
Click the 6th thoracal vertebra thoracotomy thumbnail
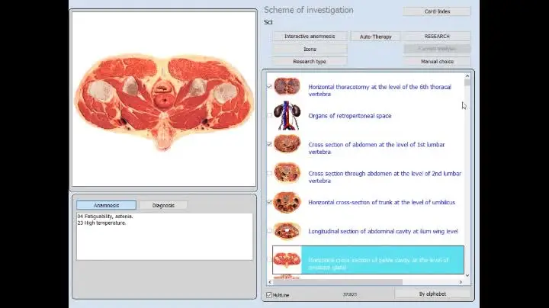point(287,86)
